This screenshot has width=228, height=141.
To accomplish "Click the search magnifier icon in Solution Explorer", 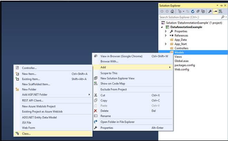I will coord(222,17).
